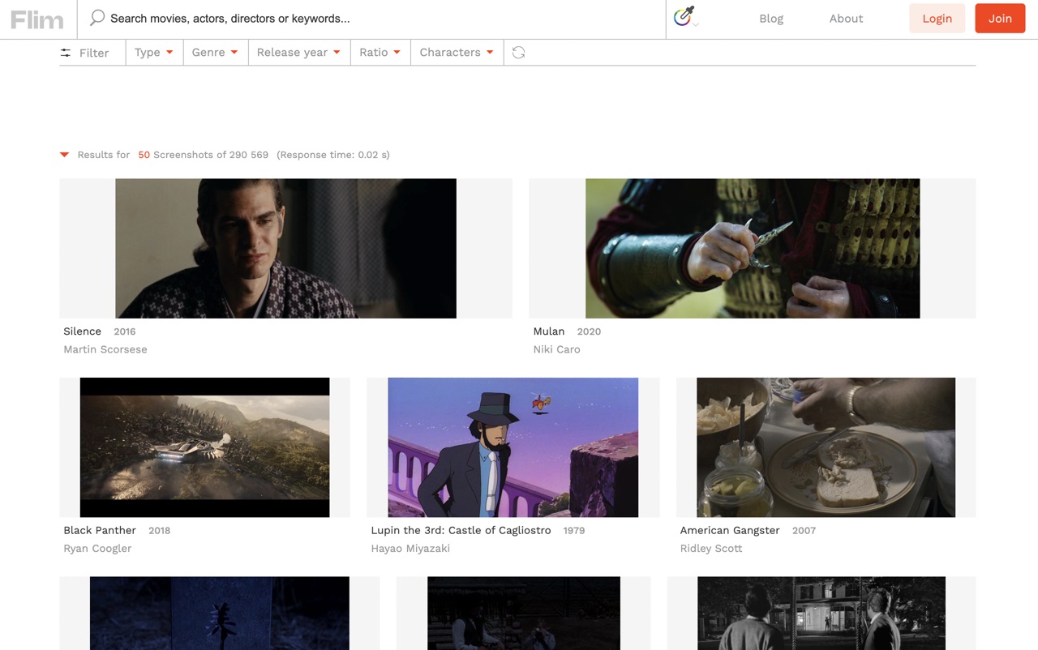Click the search magnifier icon
Viewport: 1038px width, 650px height.
point(97,18)
